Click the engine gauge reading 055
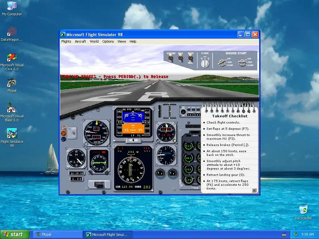Viewport: 319px width, 239px height. click(188, 169)
